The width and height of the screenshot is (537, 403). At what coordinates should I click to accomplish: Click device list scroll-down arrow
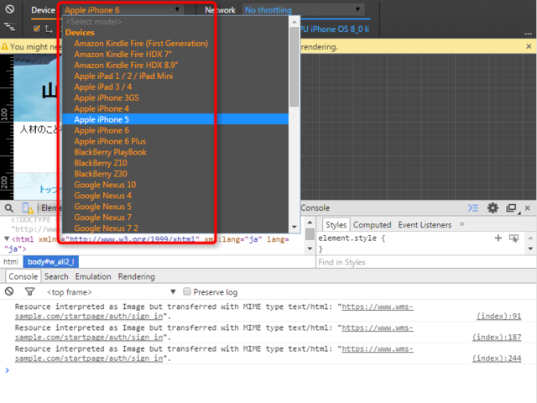pos(294,227)
